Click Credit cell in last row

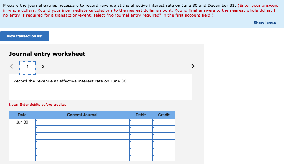point(164,158)
